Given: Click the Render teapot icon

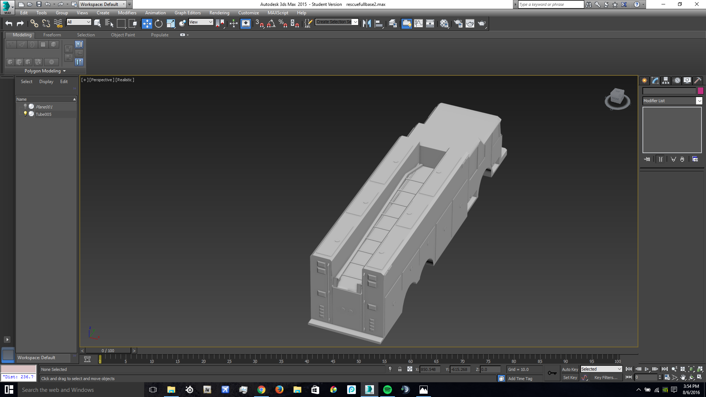Looking at the screenshot, I should tap(481, 24).
